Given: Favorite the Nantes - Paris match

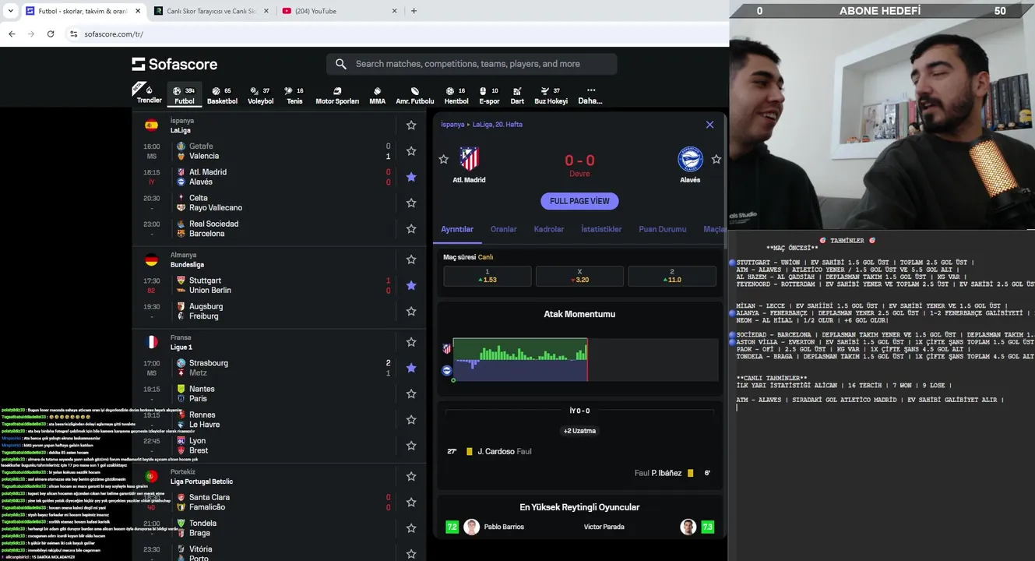Looking at the screenshot, I should click(x=411, y=393).
